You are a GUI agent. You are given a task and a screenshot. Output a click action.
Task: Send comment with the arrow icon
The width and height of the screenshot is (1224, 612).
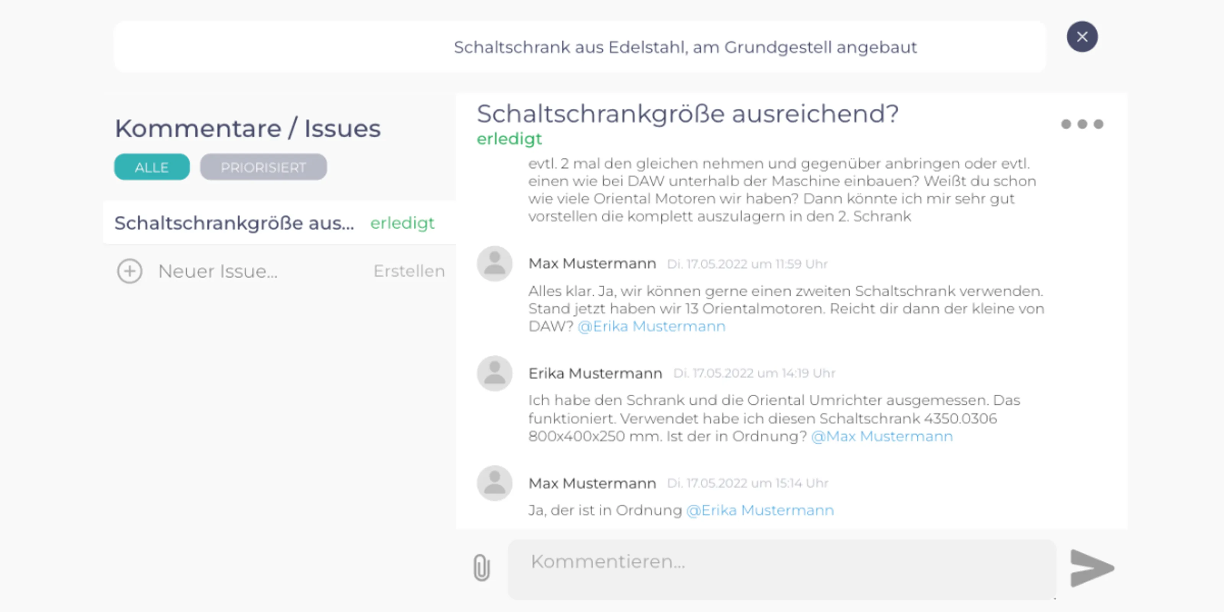point(1091,568)
